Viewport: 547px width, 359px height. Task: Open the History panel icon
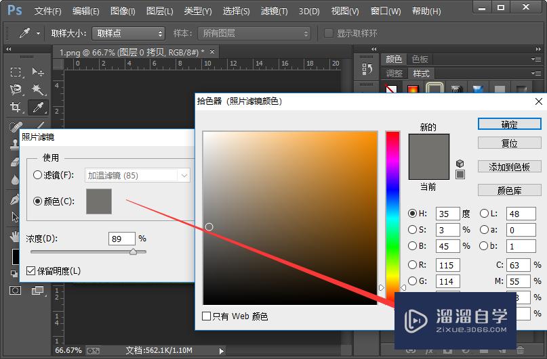coord(366,69)
